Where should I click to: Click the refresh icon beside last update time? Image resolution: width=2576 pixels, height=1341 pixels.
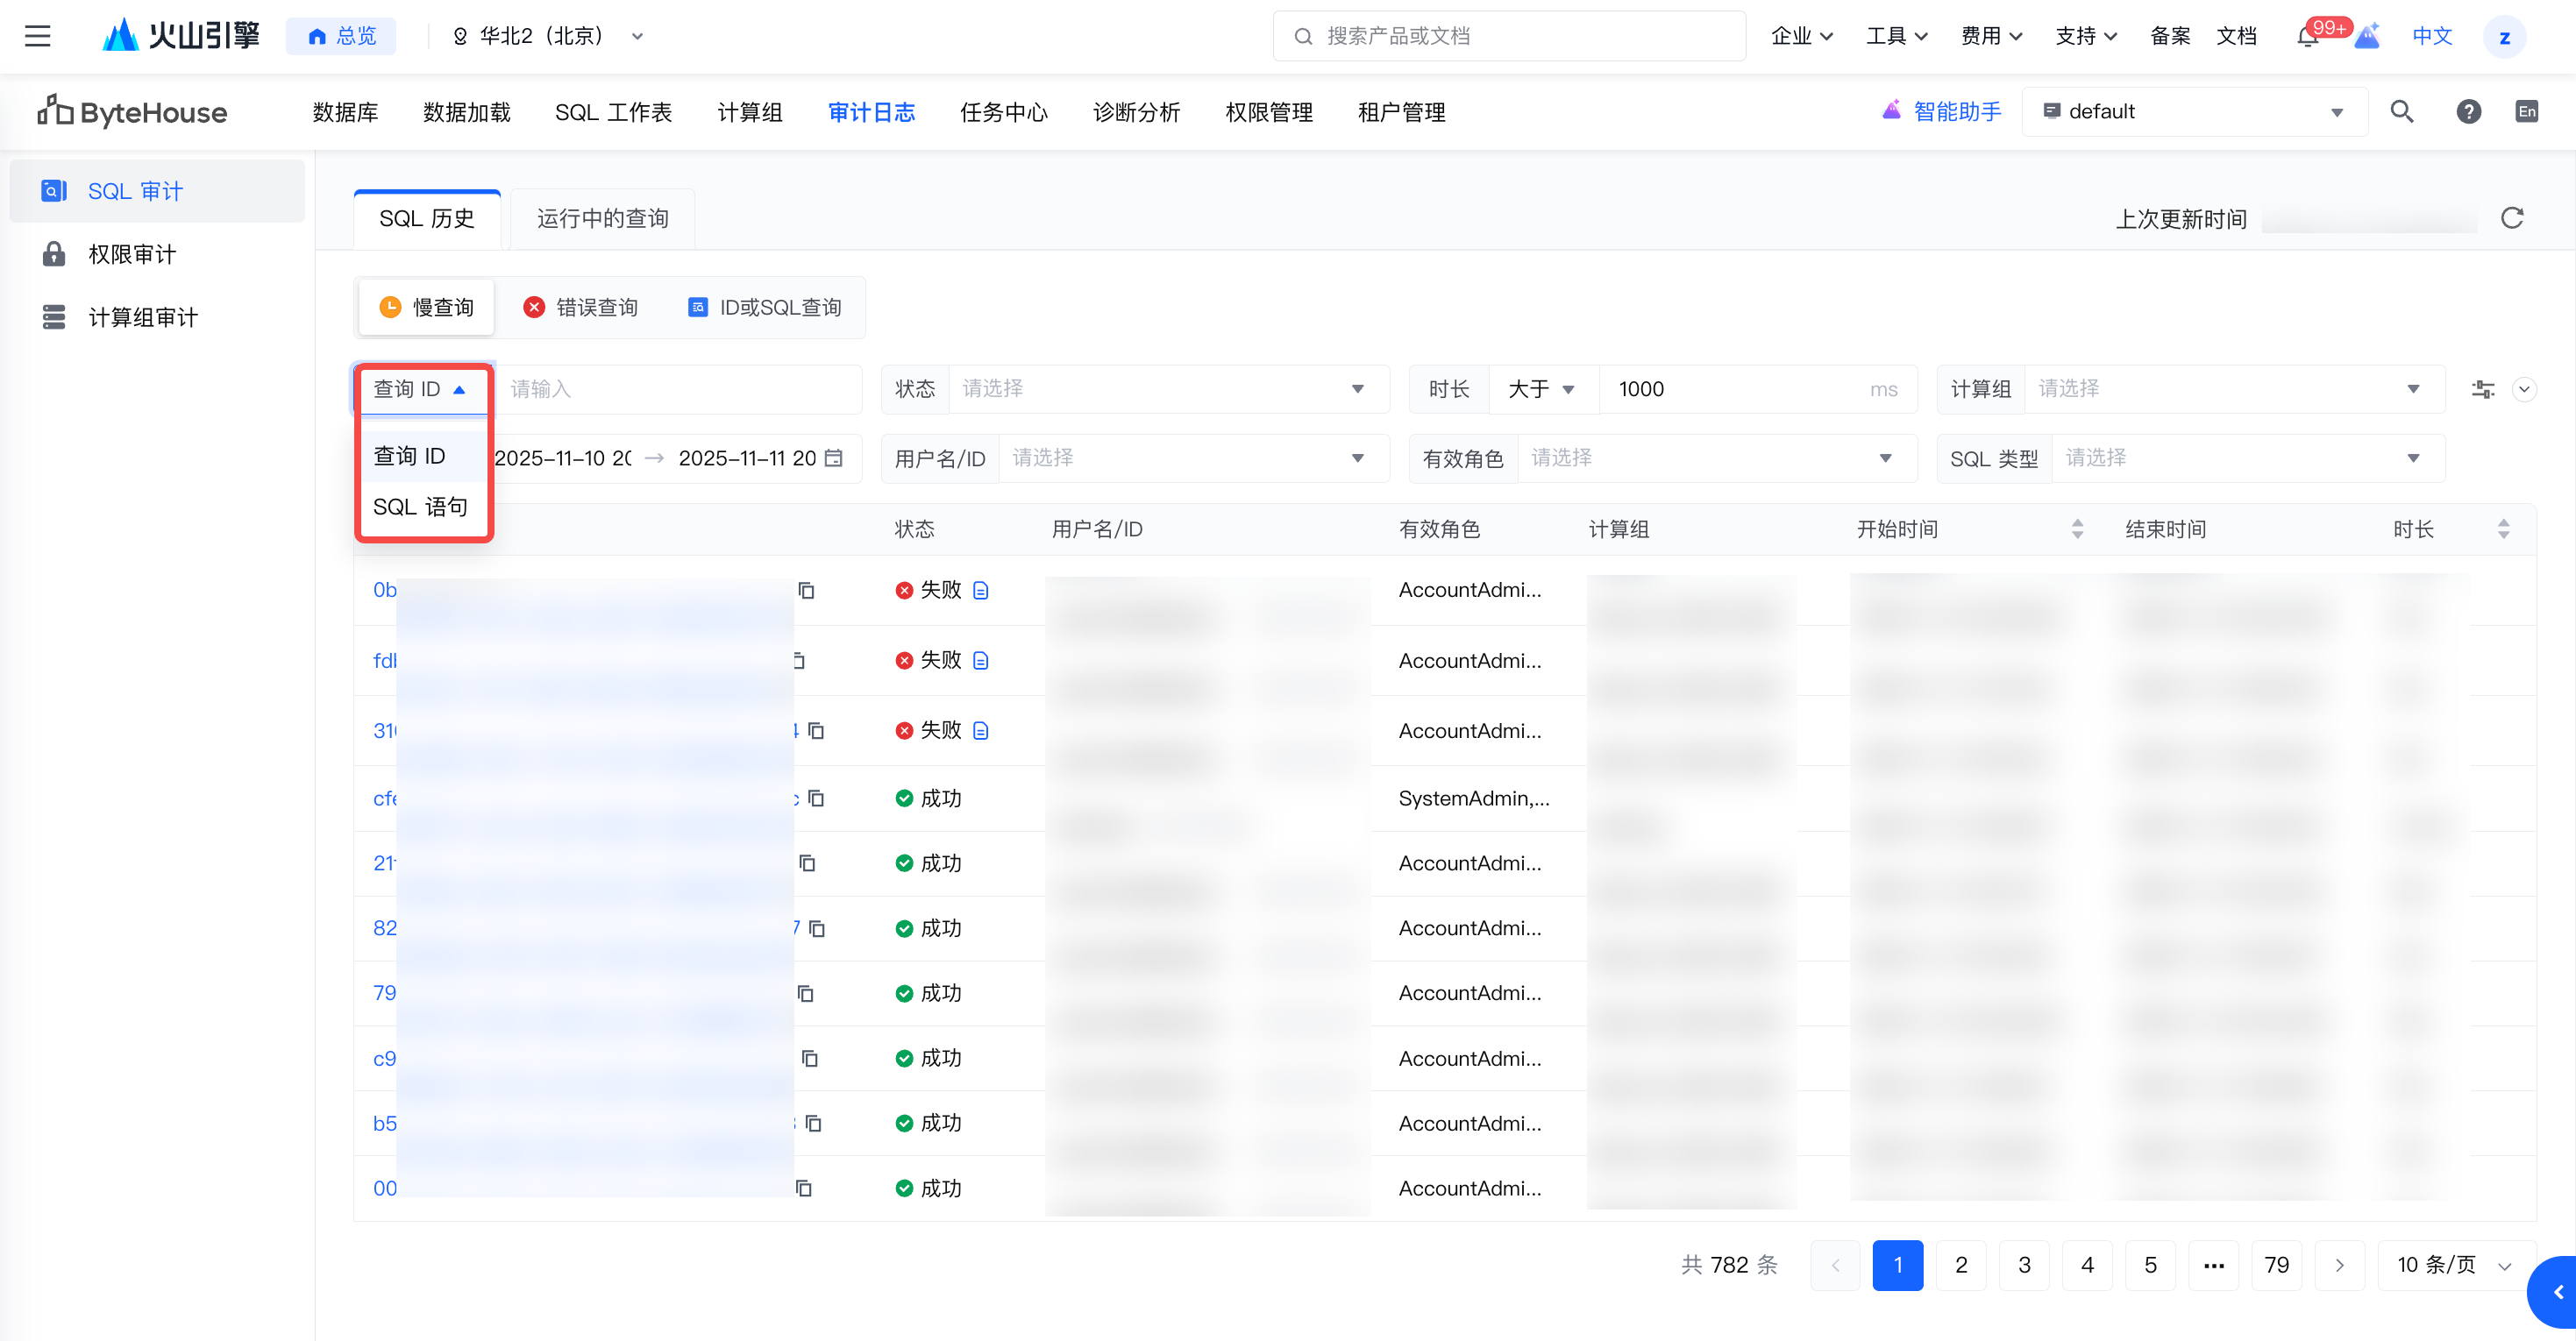tap(2511, 218)
